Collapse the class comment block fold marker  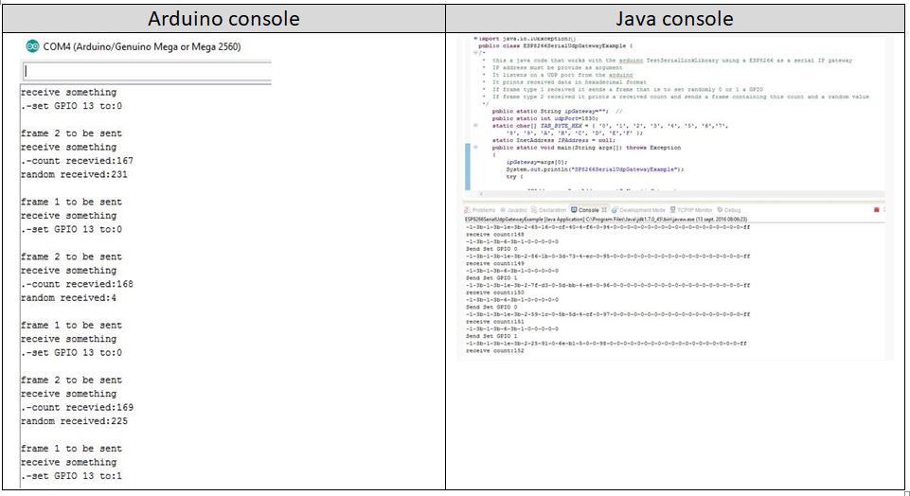point(475,53)
